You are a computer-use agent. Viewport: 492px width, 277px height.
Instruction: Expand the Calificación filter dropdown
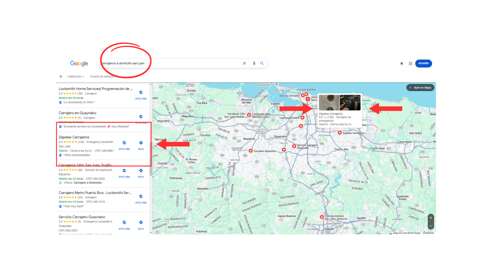[76, 76]
